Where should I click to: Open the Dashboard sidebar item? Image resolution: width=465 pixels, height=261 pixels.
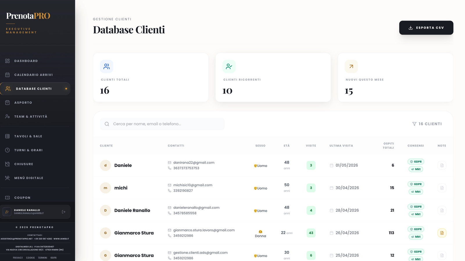coord(35,61)
